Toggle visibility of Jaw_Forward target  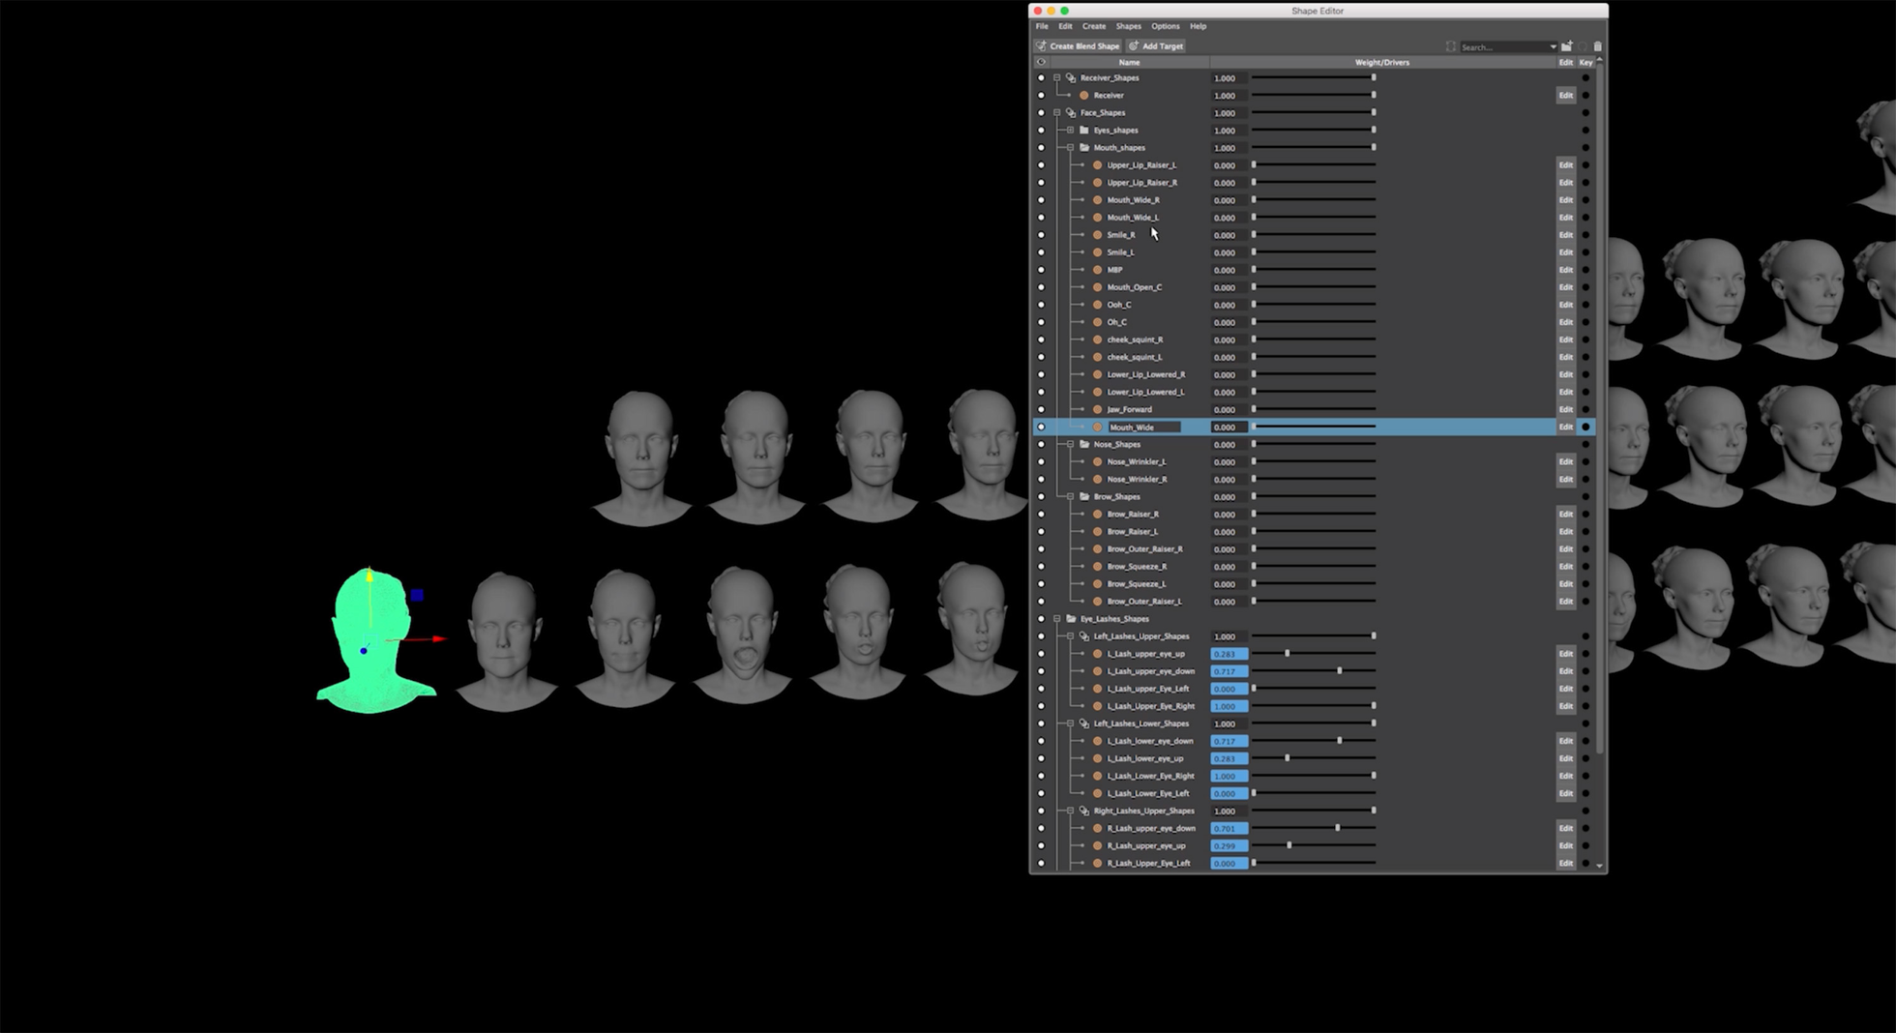click(1041, 409)
